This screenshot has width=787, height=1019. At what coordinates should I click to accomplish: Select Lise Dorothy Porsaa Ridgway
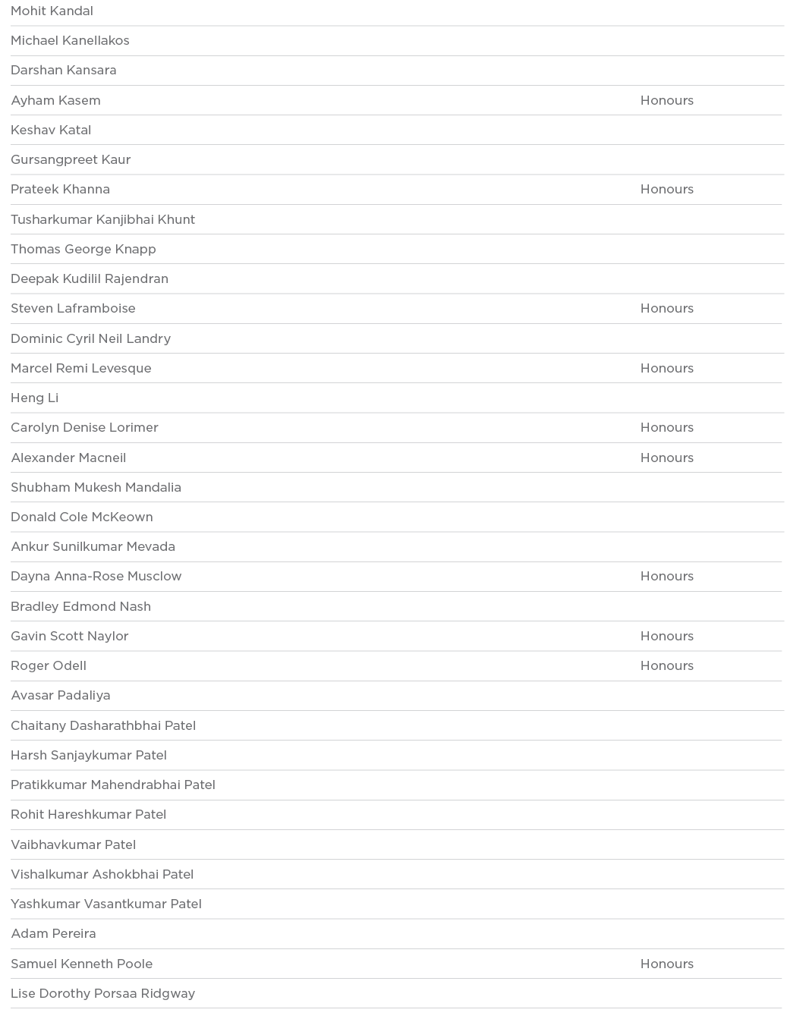pos(102,994)
